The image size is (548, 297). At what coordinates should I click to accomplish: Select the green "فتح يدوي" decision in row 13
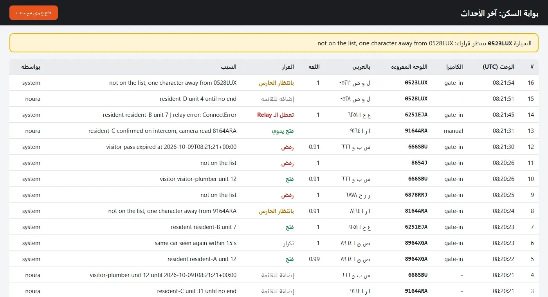click(283, 131)
